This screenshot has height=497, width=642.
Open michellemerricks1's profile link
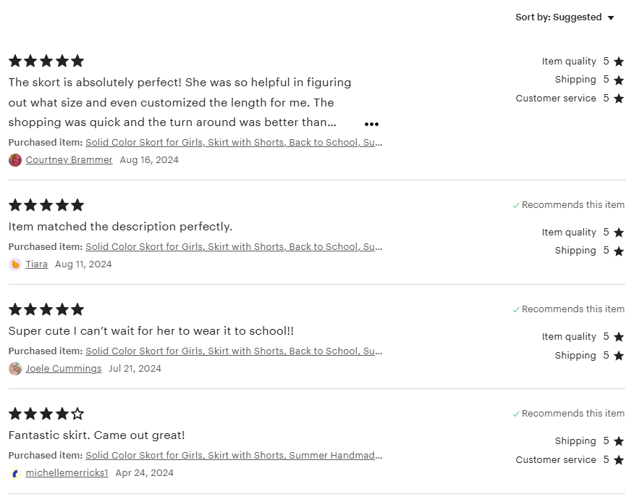pyautogui.click(x=67, y=473)
